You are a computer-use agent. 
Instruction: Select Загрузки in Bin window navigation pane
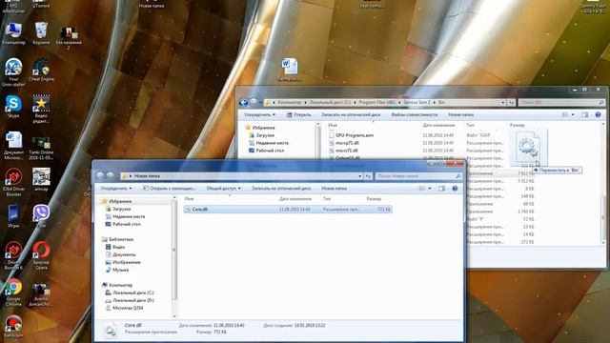[261, 135]
